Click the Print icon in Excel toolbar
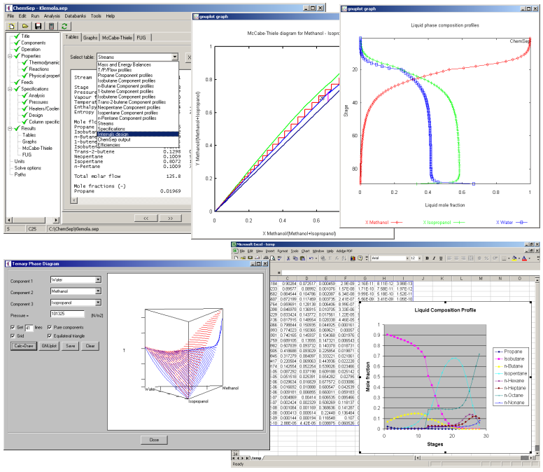The image size is (543, 472). pyautogui.click(x=266, y=258)
